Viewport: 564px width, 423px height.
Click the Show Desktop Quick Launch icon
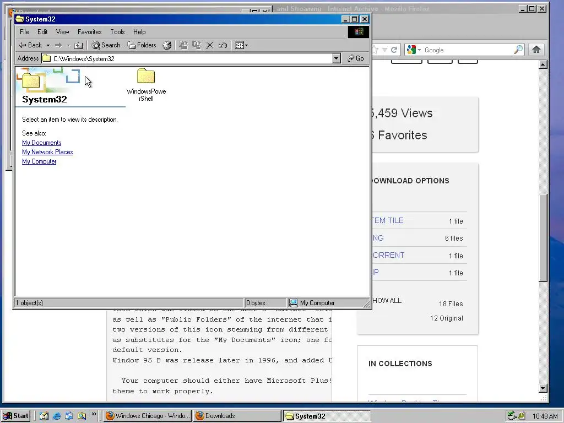[44, 416]
